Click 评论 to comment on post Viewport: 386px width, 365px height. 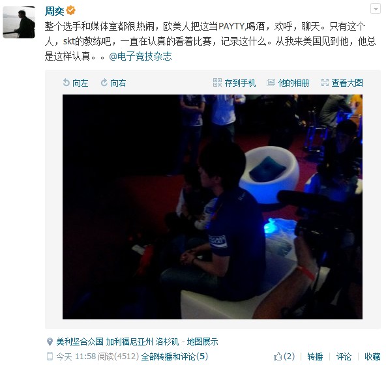point(344,357)
